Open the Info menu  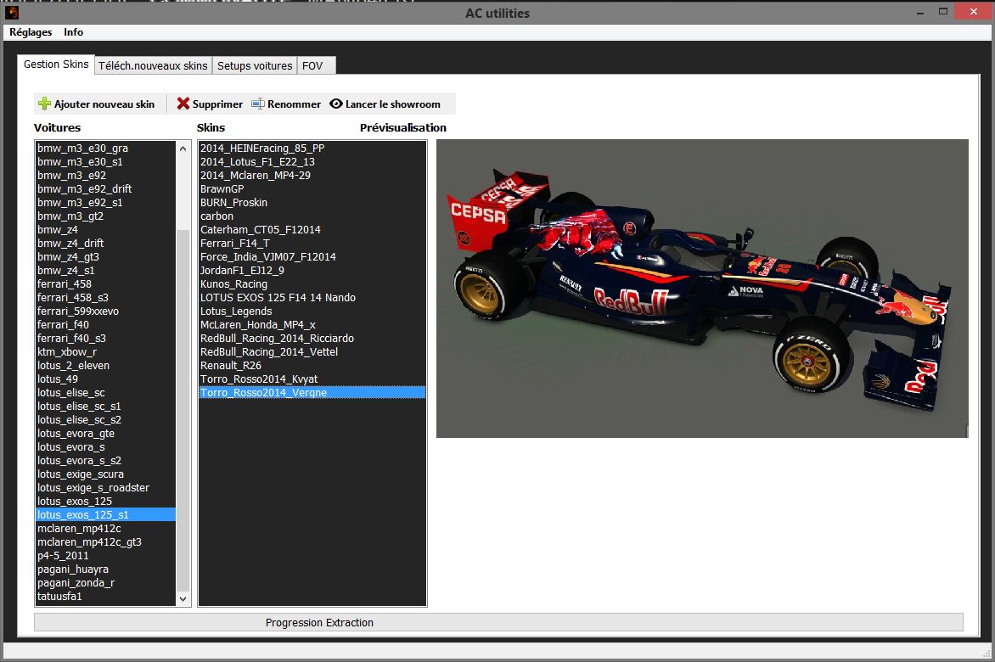(x=73, y=32)
